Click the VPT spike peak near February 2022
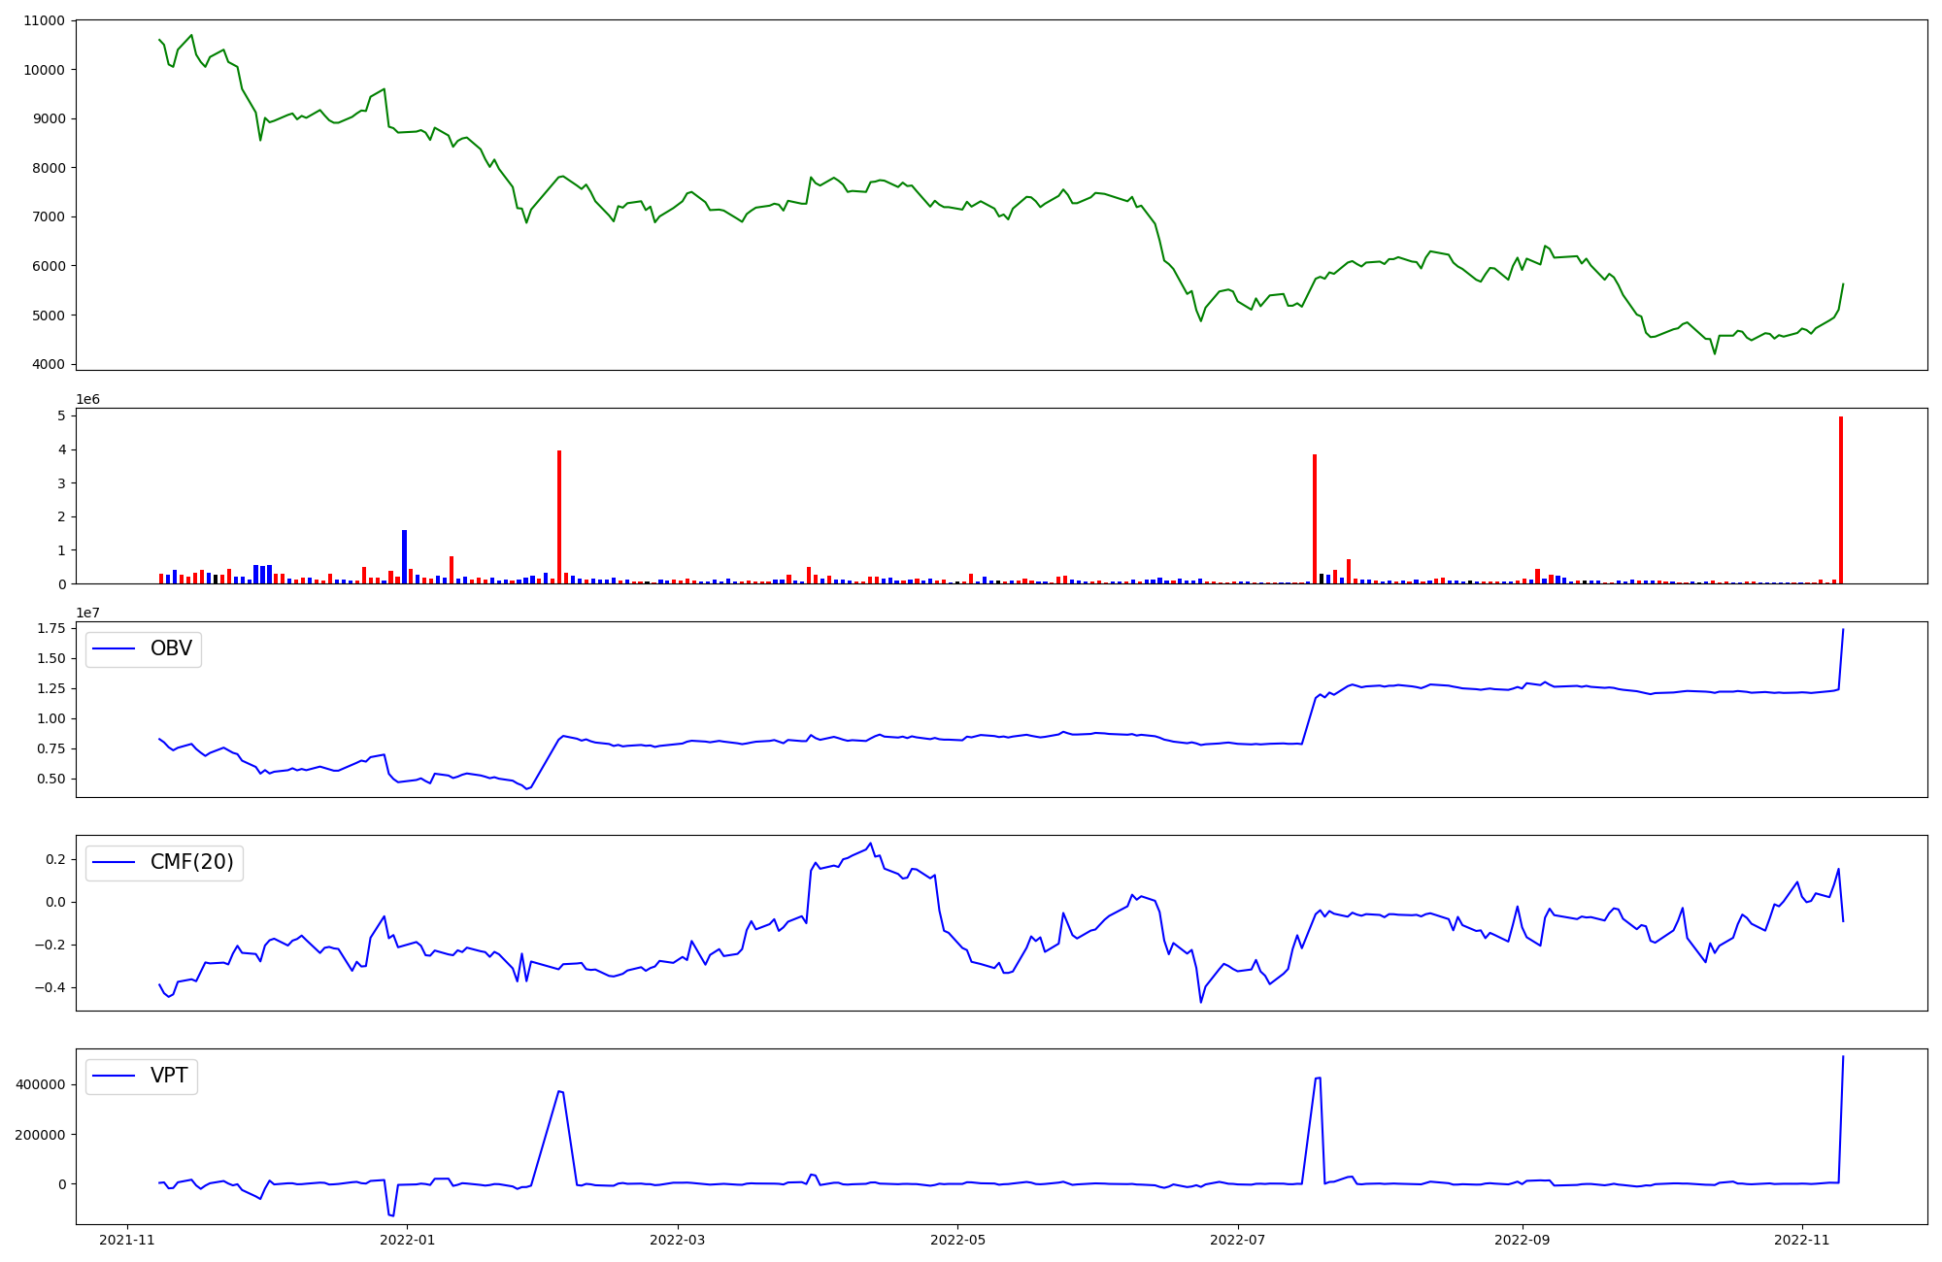 (x=560, y=1091)
